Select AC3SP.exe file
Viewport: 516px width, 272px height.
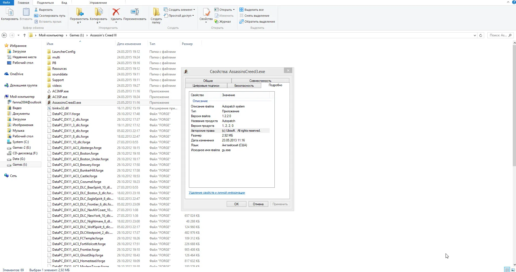point(60,97)
